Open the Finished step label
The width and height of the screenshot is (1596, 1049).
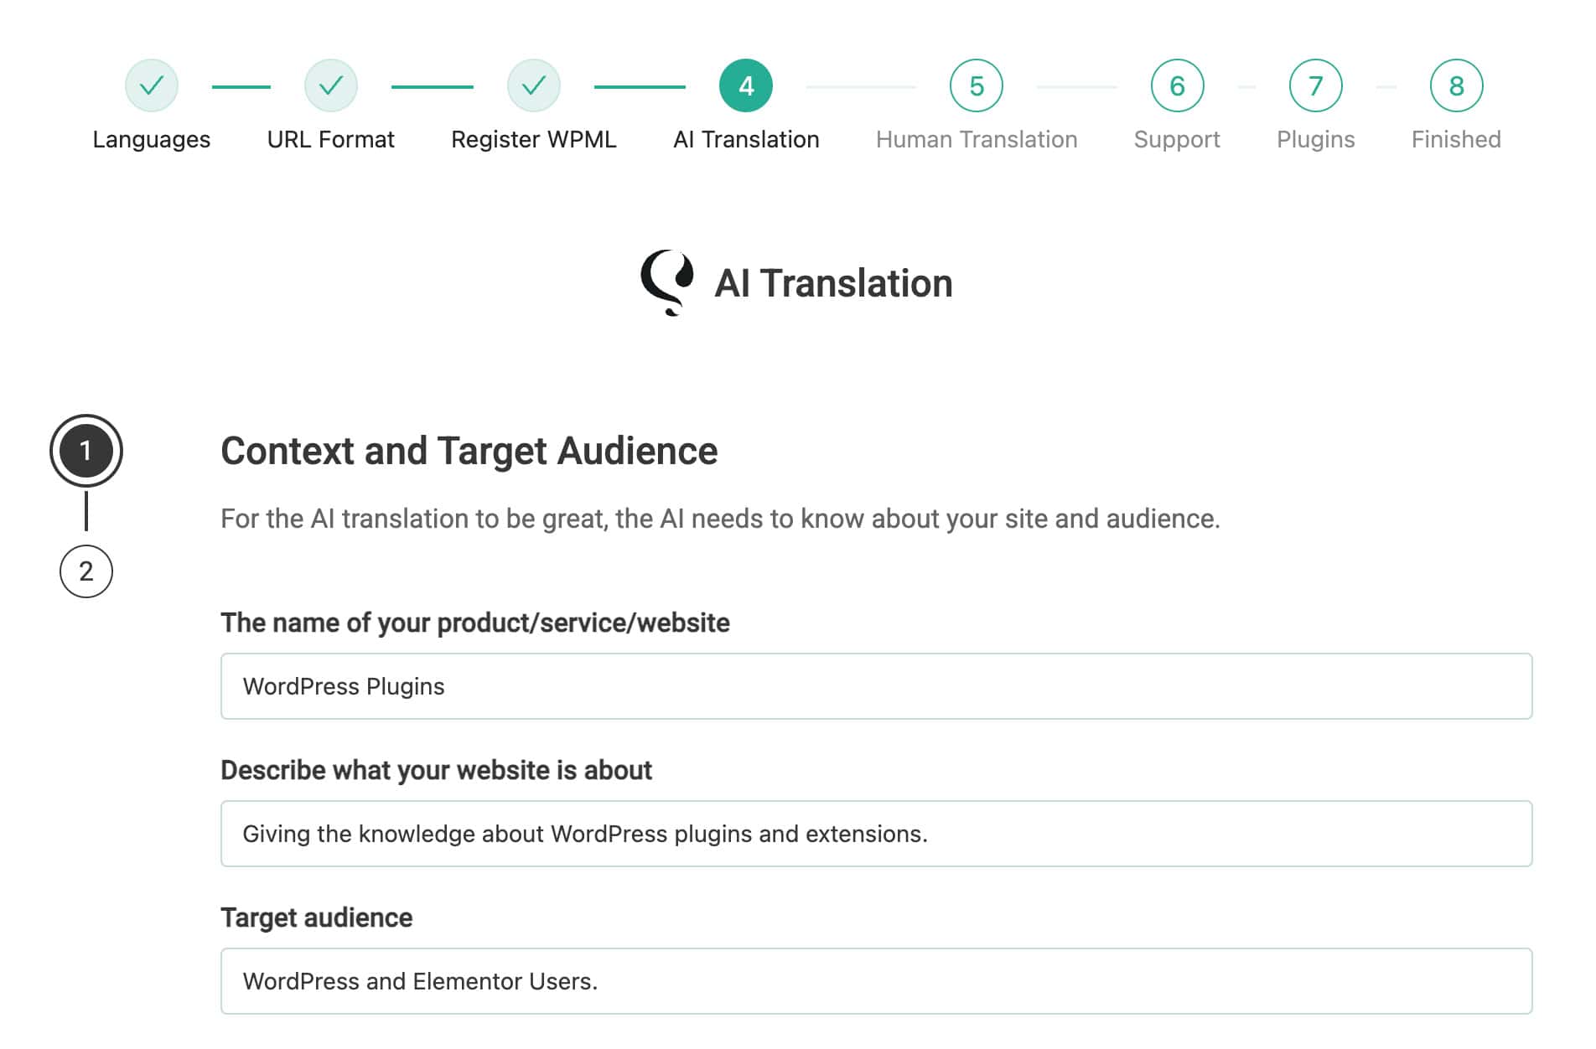click(x=1456, y=139)
